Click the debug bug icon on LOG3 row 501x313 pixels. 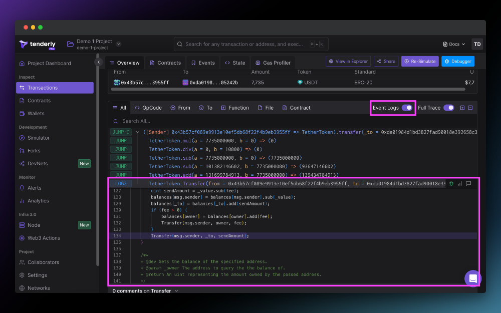tap(452, 184)
